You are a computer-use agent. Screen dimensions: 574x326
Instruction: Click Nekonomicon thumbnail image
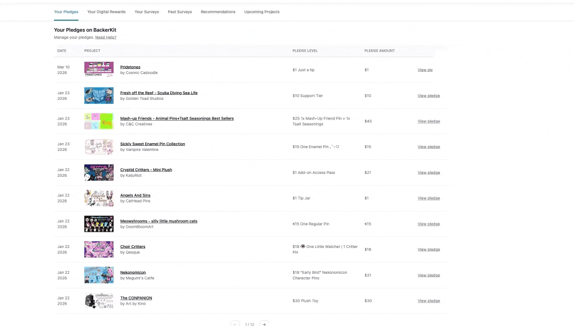(99, 275)
